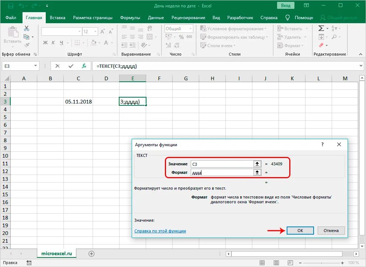This screenshot has width=366, height=267.
Task: Click the Decrease decimal icon
Action: pyautogui.click(x=177, y=45)
